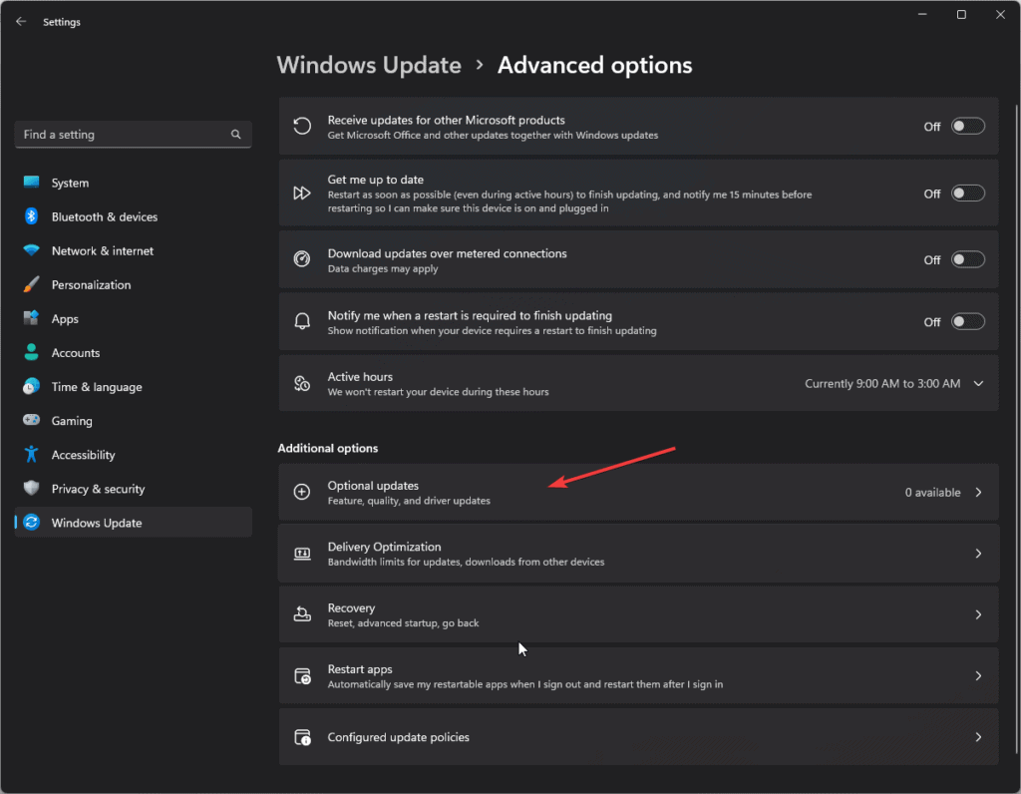
Task: Open Restart apps via its chevron
Action: click(x=978, y=676)
